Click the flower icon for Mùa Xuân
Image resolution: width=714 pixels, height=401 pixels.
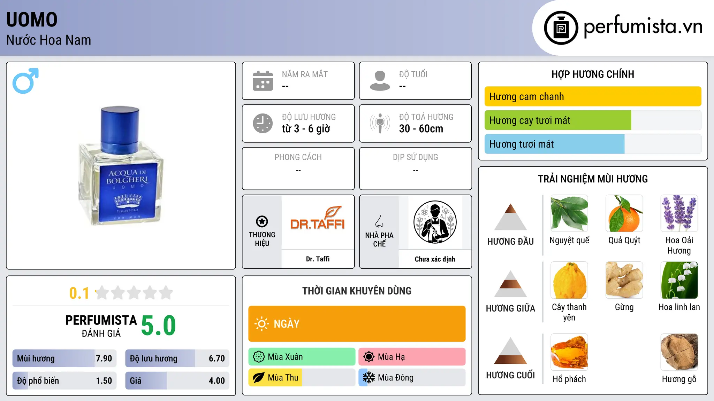click(259, 357)
